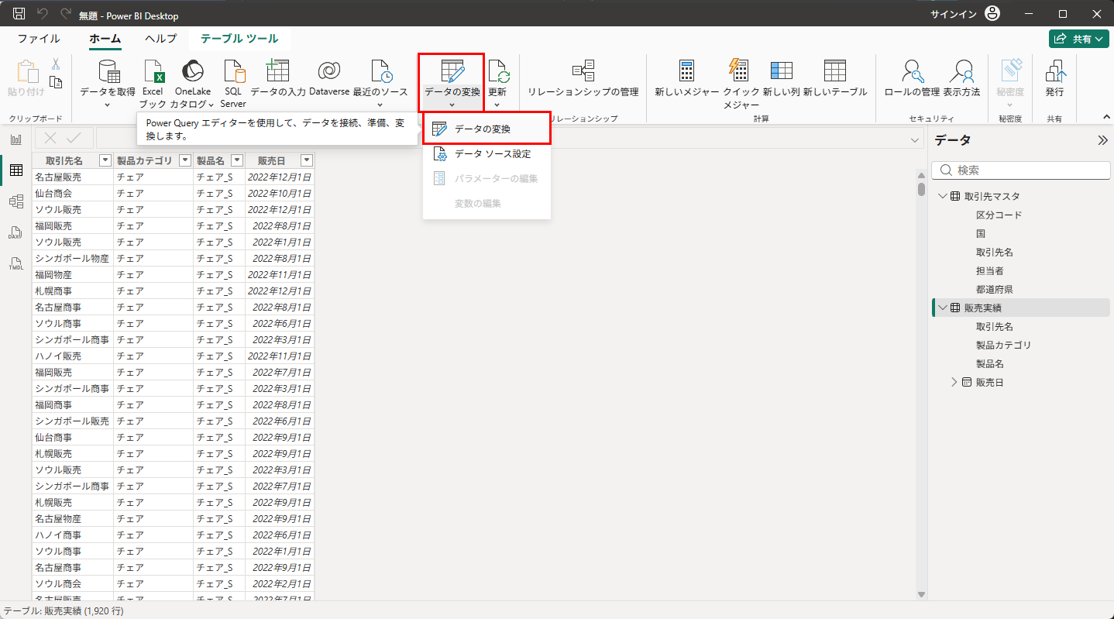Import an Excel ブック

153,83
